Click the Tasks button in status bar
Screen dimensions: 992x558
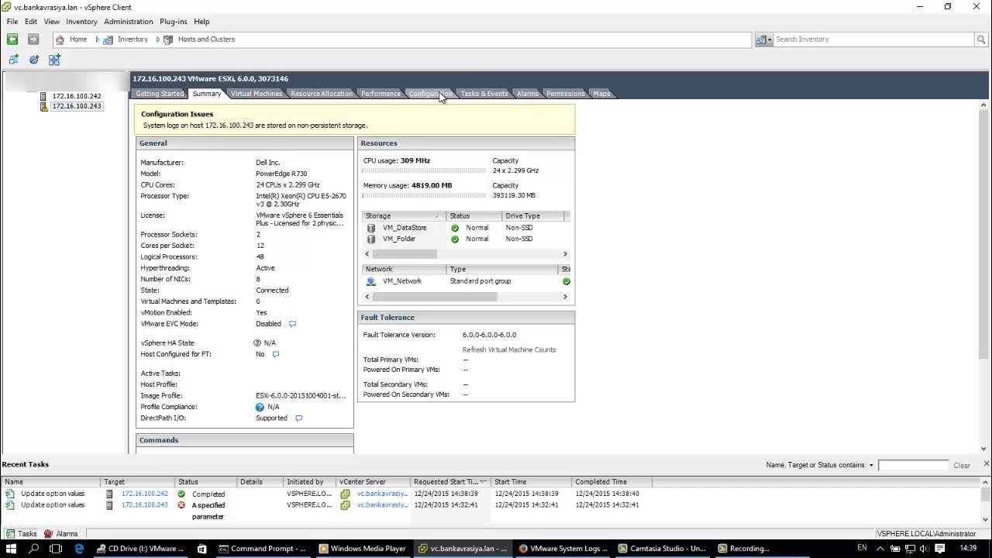[x=22, y=534]
